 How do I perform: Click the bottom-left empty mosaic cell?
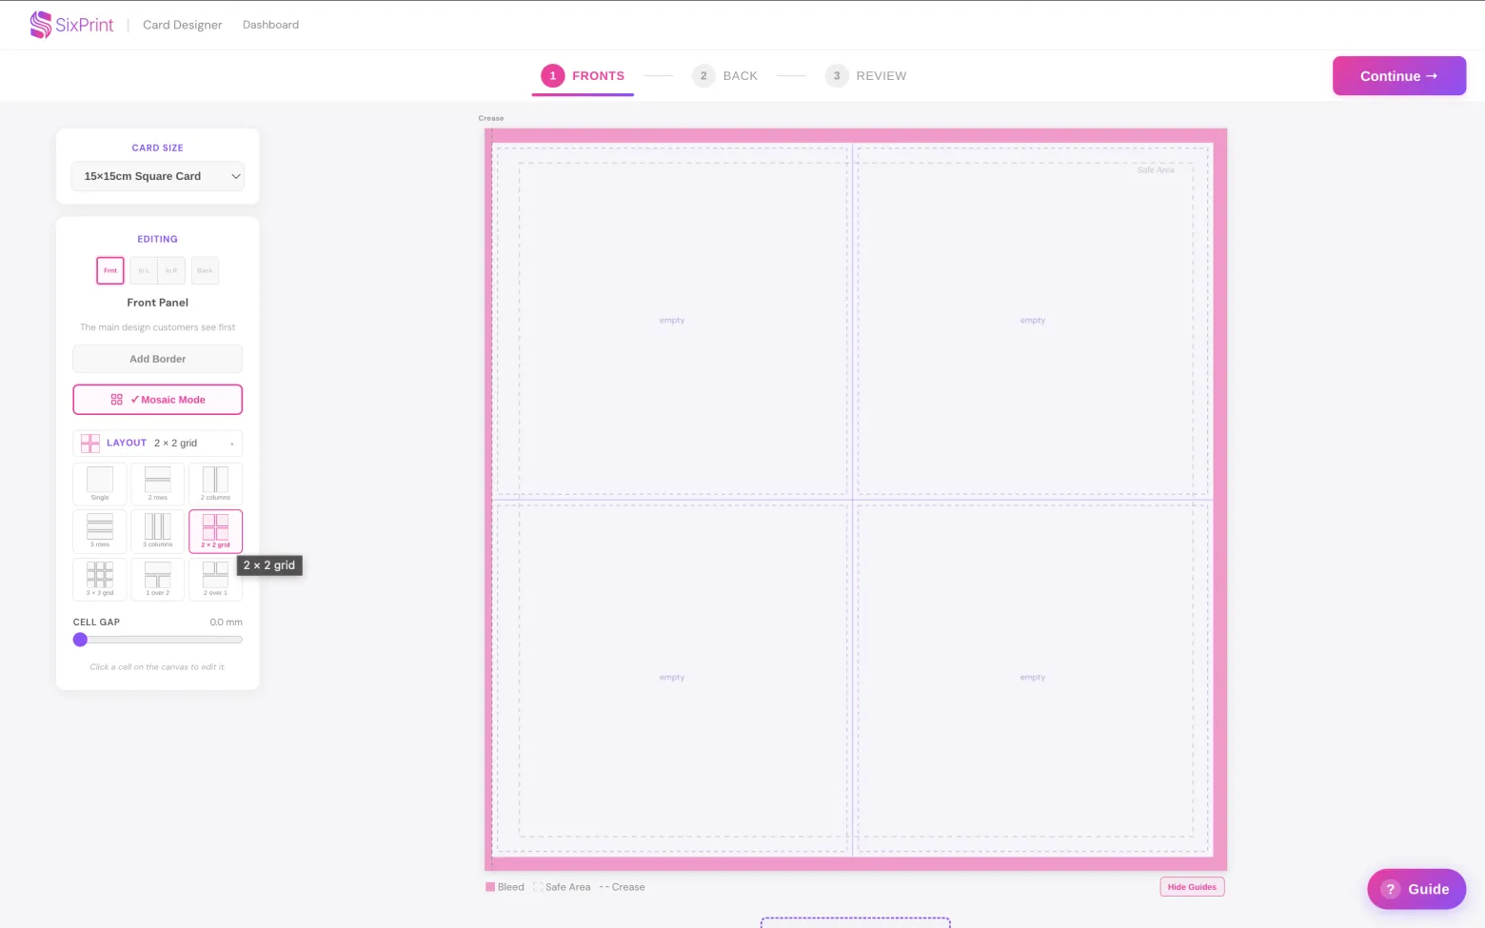point(672,678)
